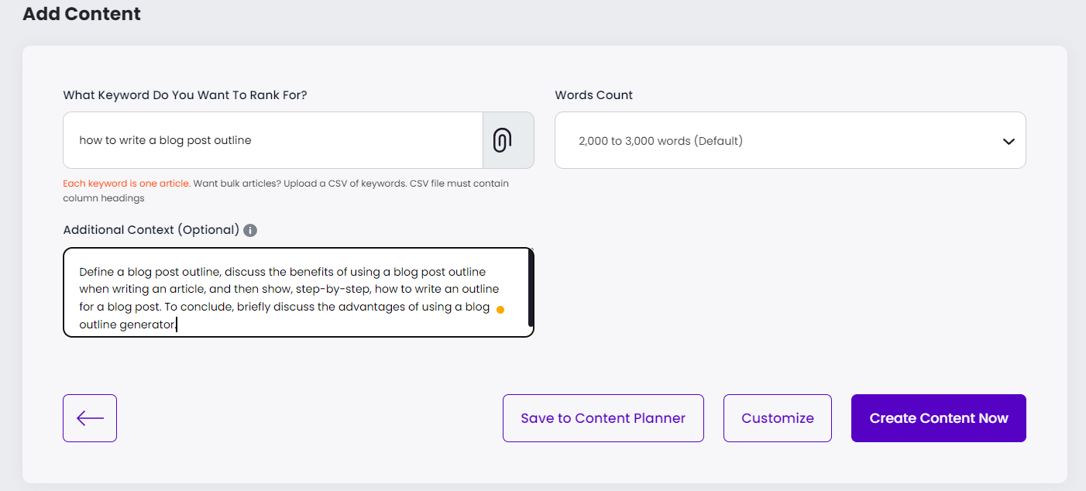Click the Create Content Now button
Image resolution: width=1086 pixels, height=491 pixels.
pyautogui.click(x=938, y=418)
